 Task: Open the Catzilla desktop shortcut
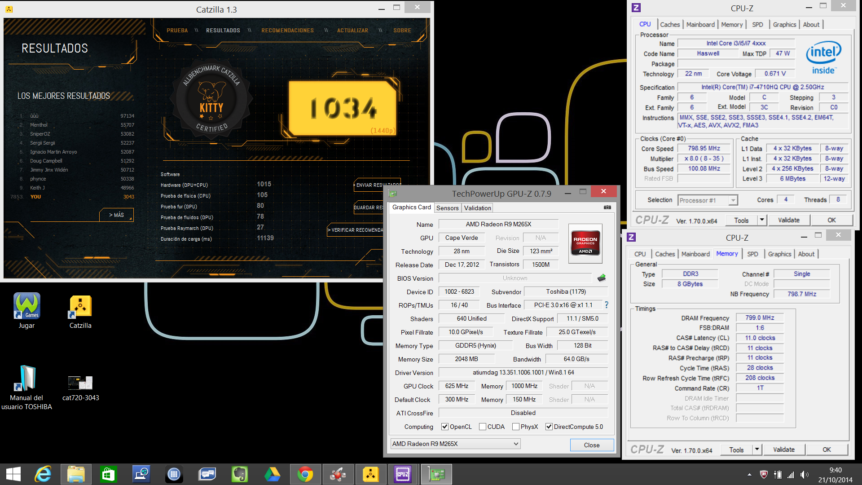pyautogui.click(x=80, y=312)
